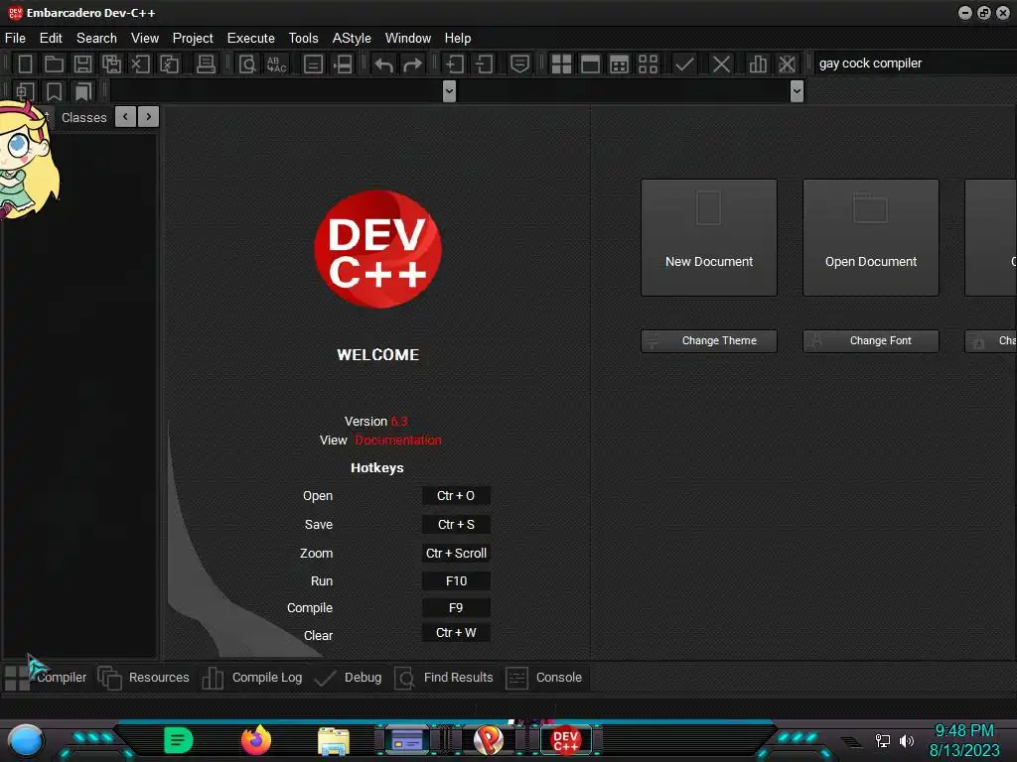Screen dimensions: 1017x762
Task: Click the Goto Bookmark icon
Action: 82,91
